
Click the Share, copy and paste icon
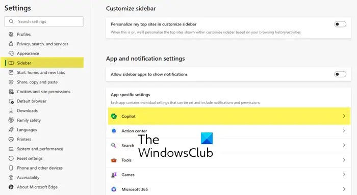click(11, 82)
